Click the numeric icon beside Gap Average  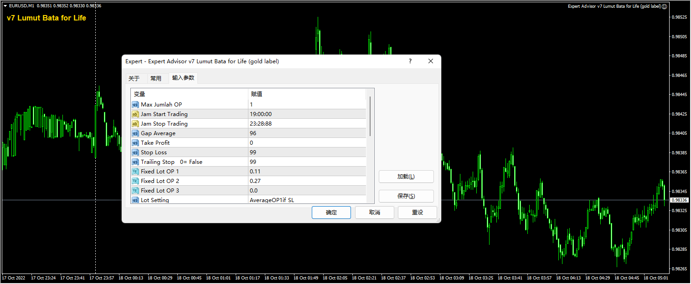click(x=135, y=133)
